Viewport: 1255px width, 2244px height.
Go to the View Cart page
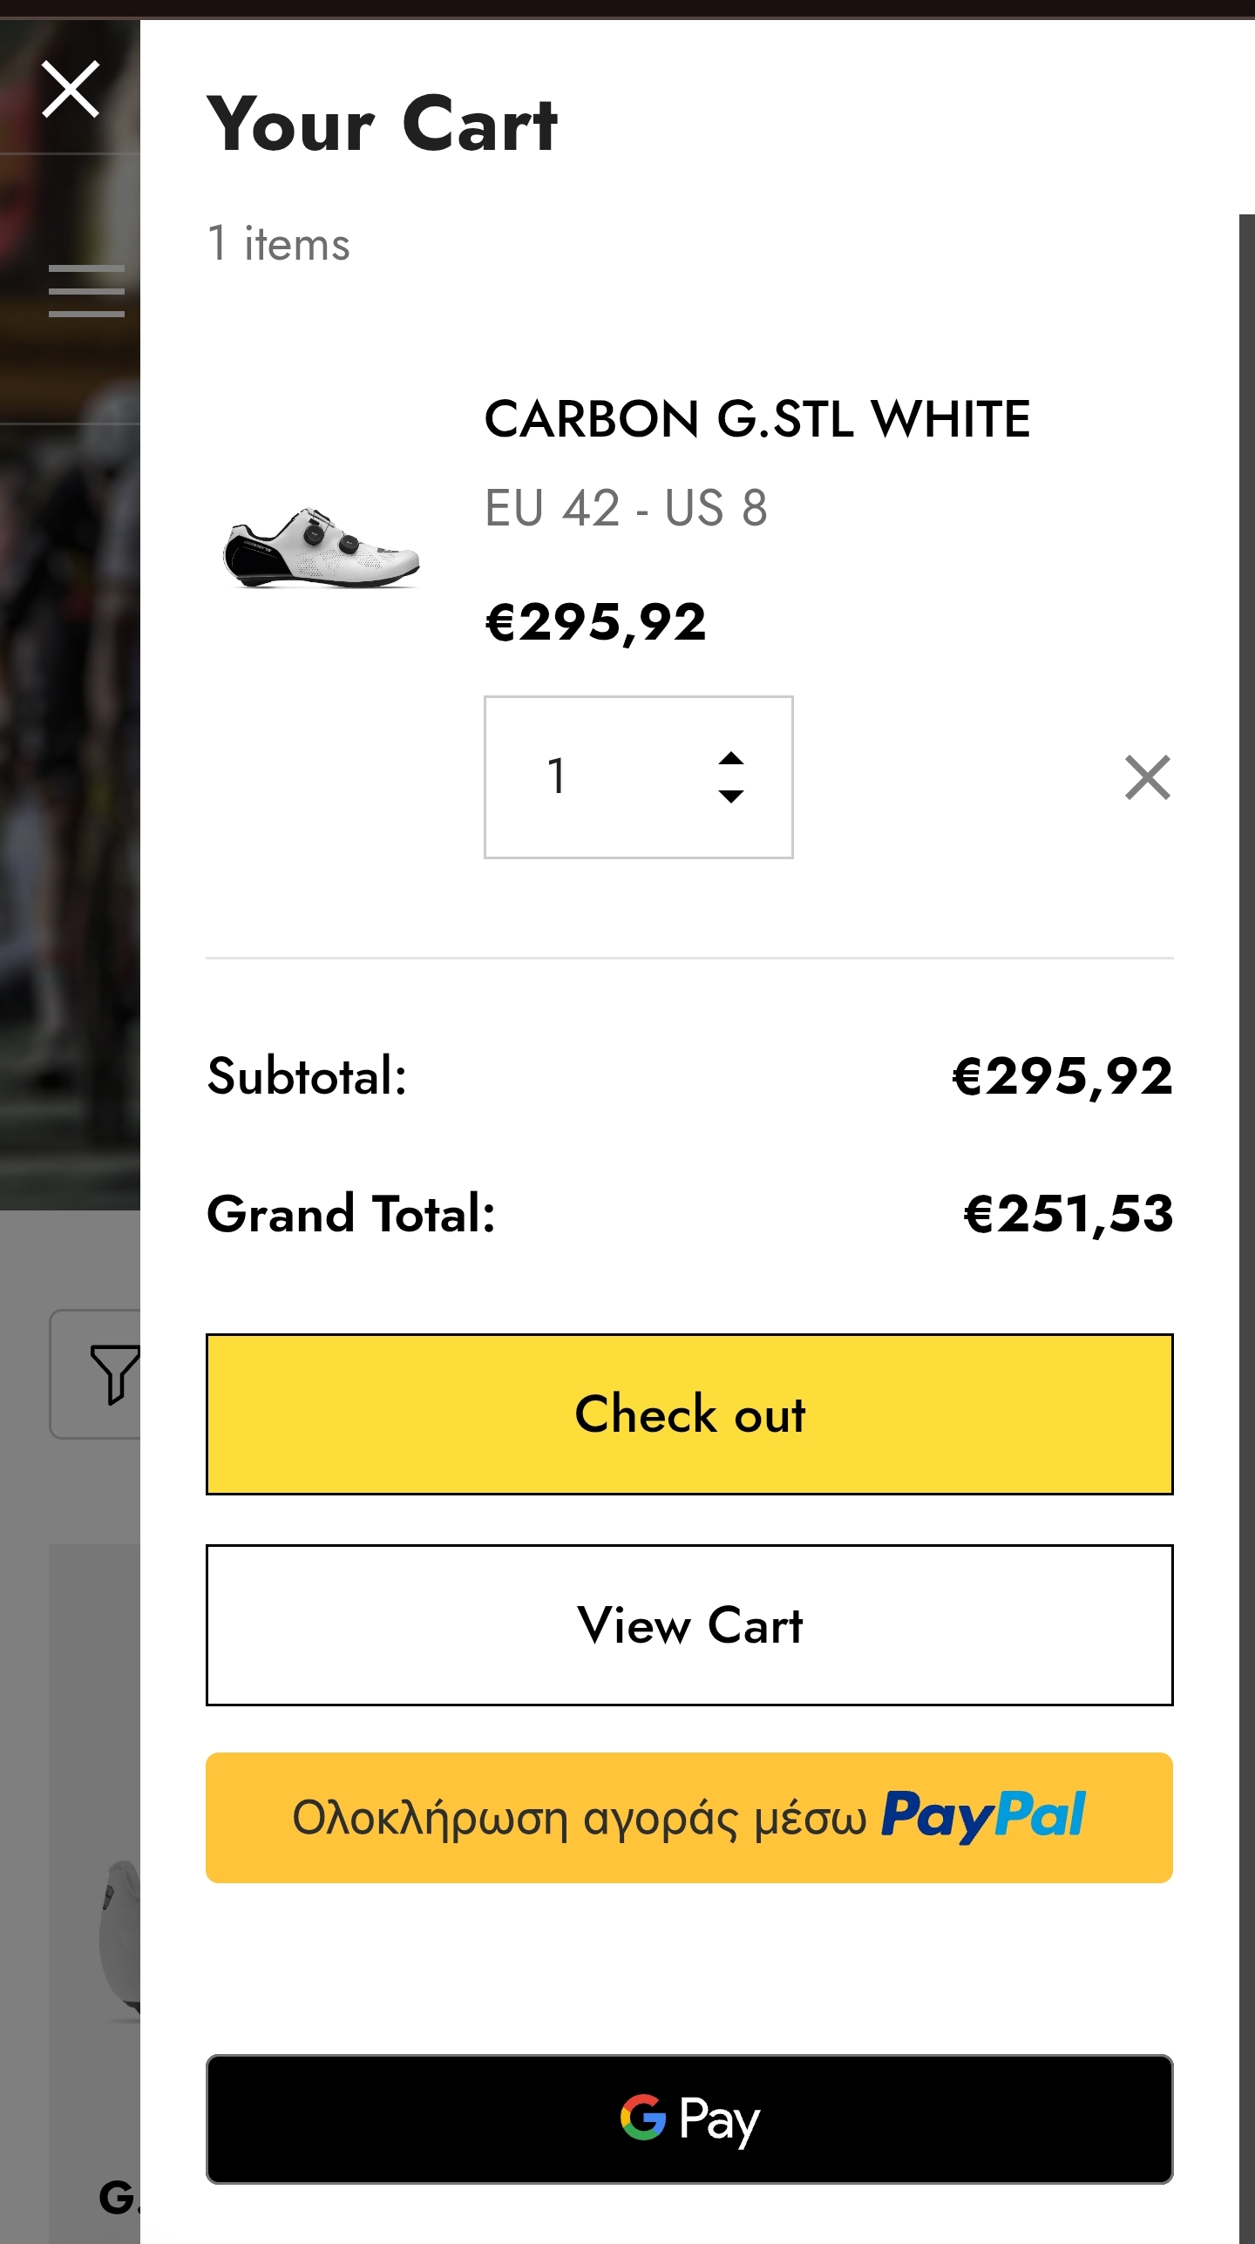click(689, 1625)
